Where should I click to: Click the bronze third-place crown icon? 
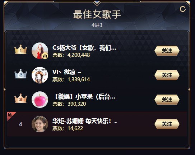click(x=20, y=98)
